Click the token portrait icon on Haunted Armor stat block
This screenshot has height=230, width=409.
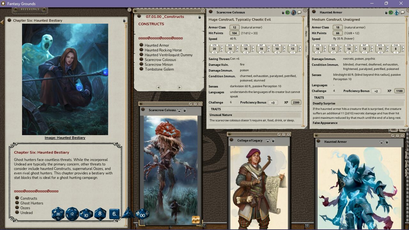click(x=397, y=12)
